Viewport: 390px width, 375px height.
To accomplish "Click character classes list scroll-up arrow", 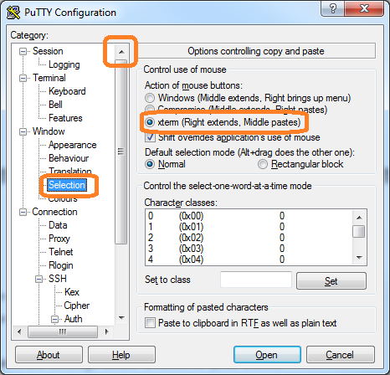I will point(359,218).
